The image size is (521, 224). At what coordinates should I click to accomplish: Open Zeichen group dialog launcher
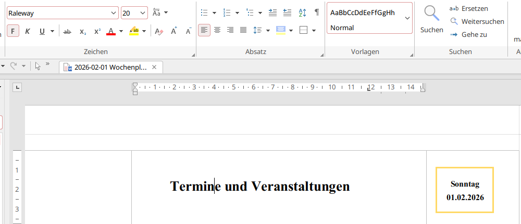[194, 55]
